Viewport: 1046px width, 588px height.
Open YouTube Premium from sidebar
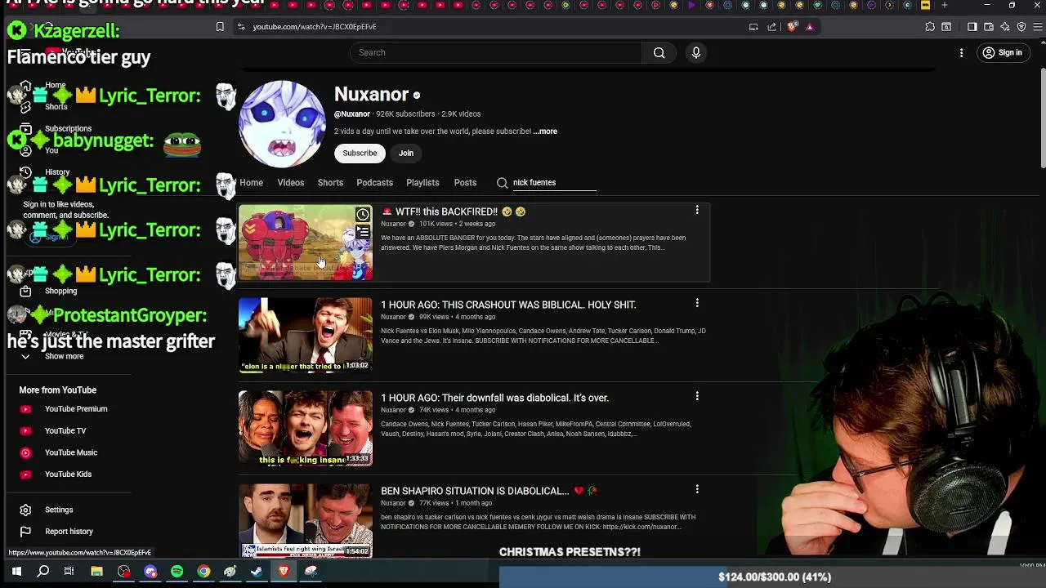point(76,409)
